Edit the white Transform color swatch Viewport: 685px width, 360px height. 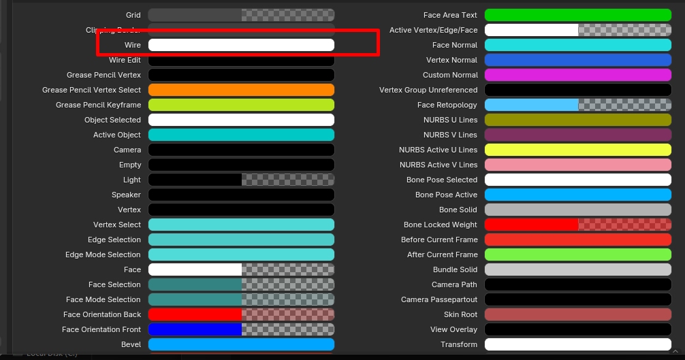coord(578,345)
